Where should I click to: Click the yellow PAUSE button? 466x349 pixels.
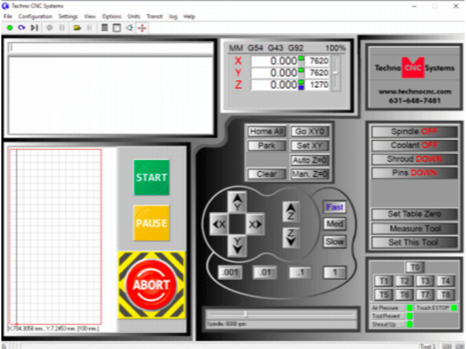(x=152, y=223)
